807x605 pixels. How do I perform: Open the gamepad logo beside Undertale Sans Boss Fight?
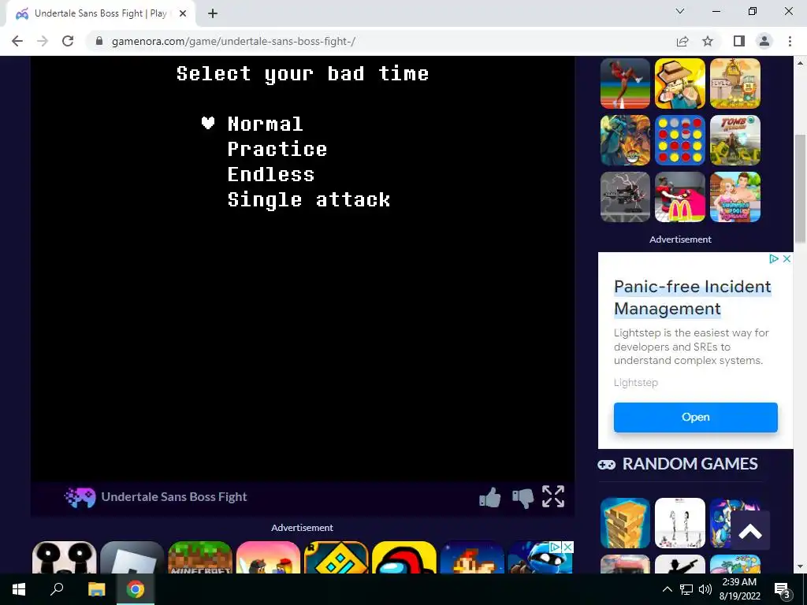coord(80,497)
